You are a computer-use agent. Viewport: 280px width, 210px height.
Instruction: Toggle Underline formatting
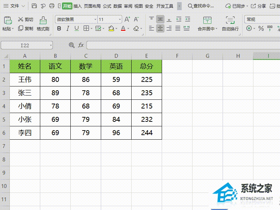[77, 28]
